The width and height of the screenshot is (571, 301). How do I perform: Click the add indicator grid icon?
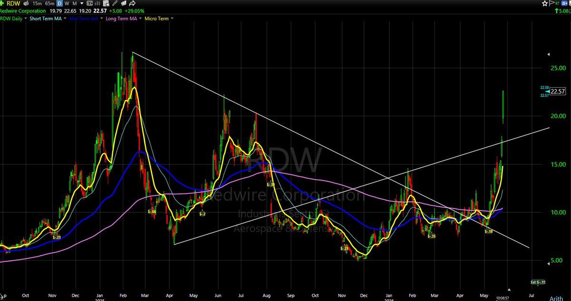pos(106,3)
